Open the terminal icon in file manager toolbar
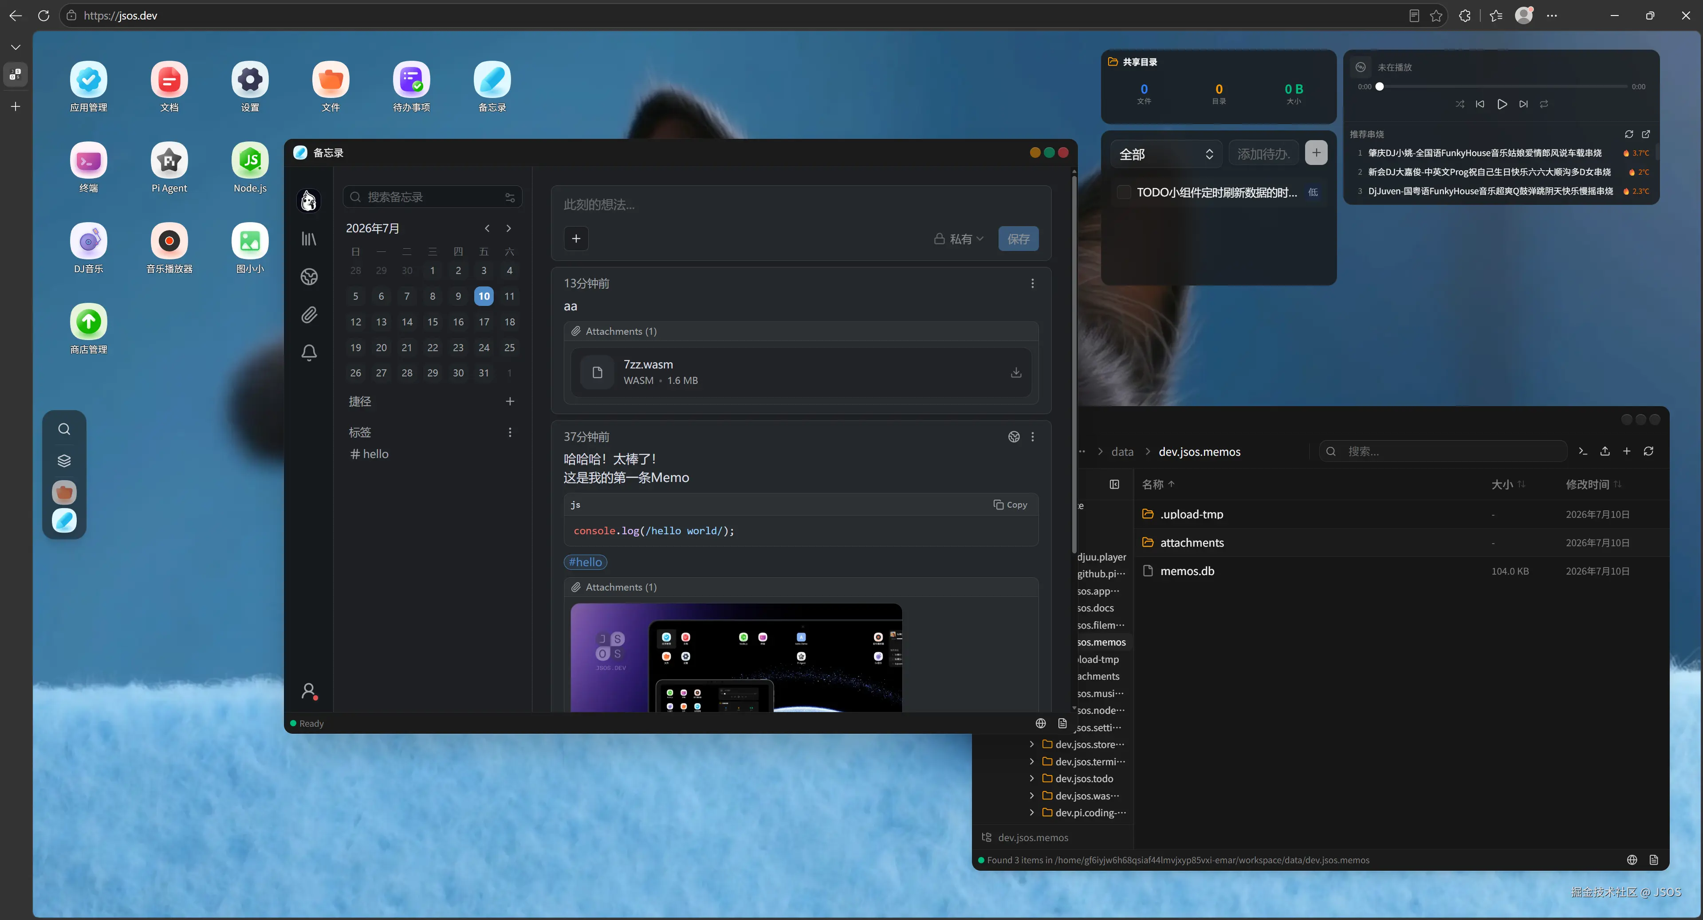The height and width of the screenshot is (920, 1703). (1583, 451)
